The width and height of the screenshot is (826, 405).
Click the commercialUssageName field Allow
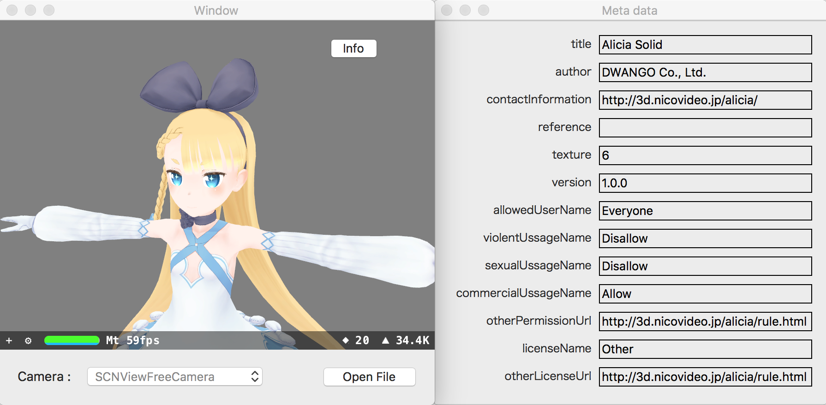(705, 294)
